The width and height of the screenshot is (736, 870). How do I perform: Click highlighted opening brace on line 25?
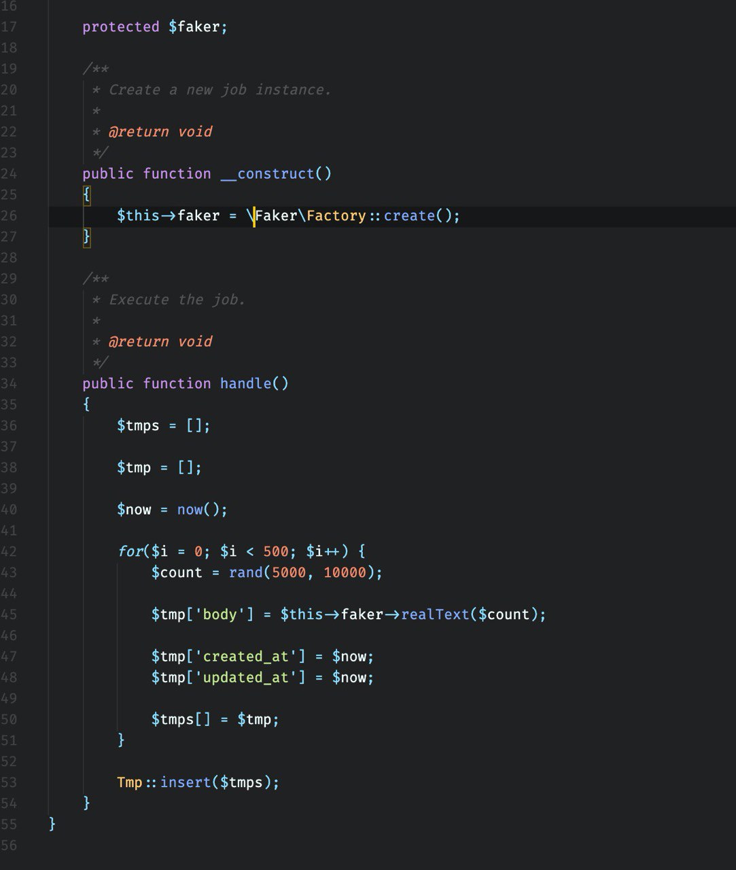click(x=86, y=195)
